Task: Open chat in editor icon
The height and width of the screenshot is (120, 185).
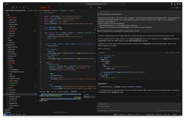Action: click(177, 8)
